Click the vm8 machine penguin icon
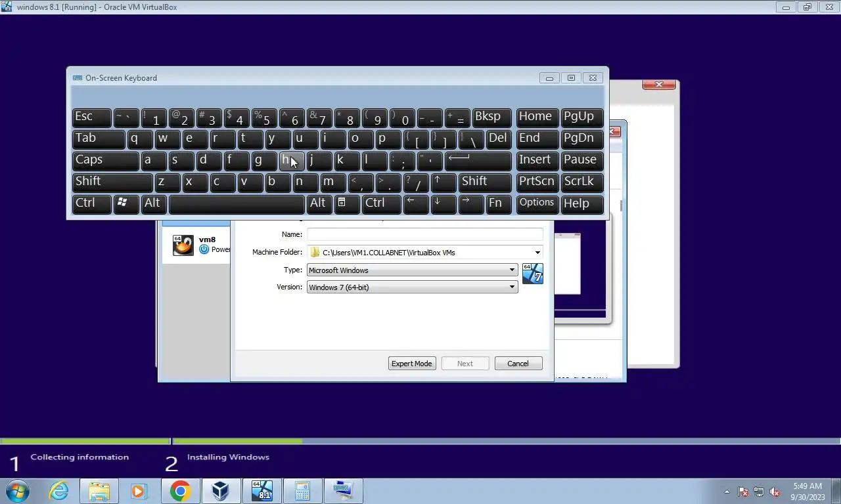 (183, 245)
